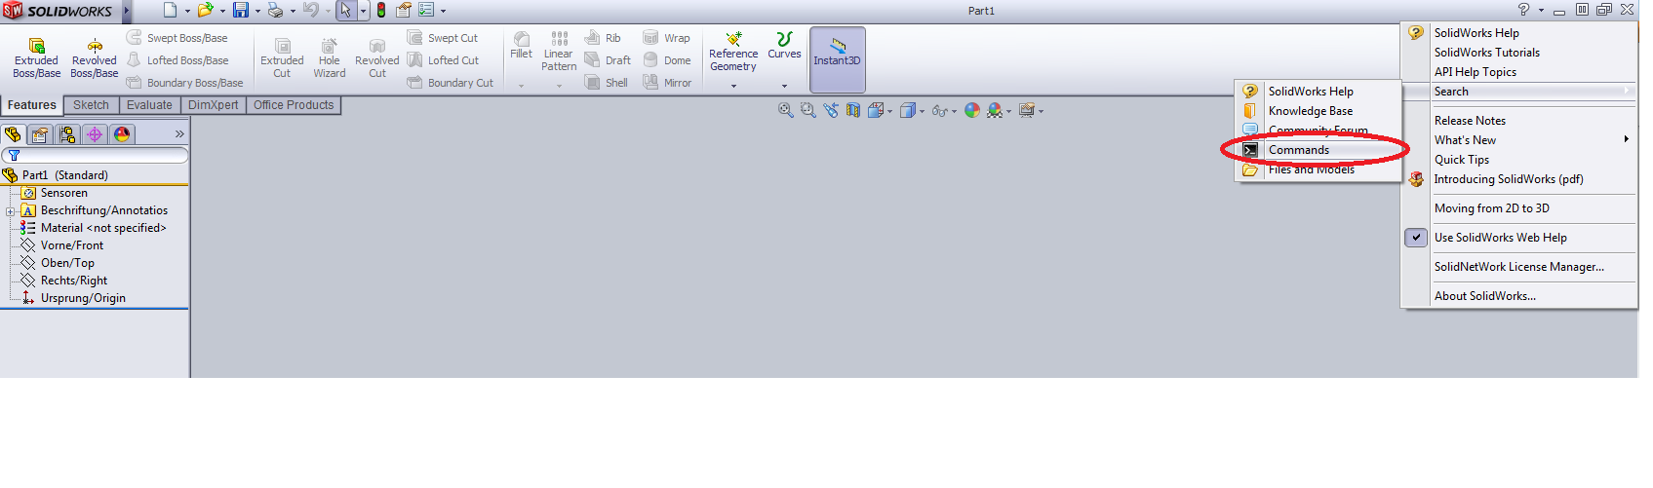Click the Undo arrow icon
The height and width of the screenshot is (488, 1653).
(x=310, y=11)
